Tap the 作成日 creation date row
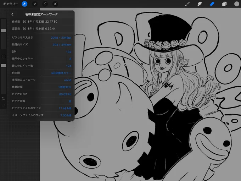This screenshot has width=241, height=181. point(42,22)
